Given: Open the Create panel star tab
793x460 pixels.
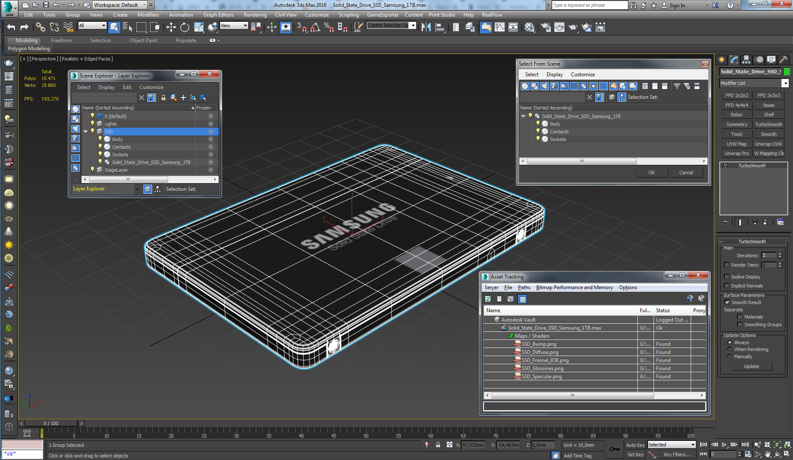Looking at the screenshot, I should (721, 60).
